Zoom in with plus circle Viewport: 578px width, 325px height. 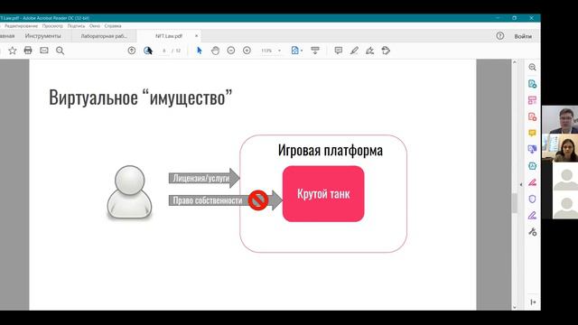[247, 51]
